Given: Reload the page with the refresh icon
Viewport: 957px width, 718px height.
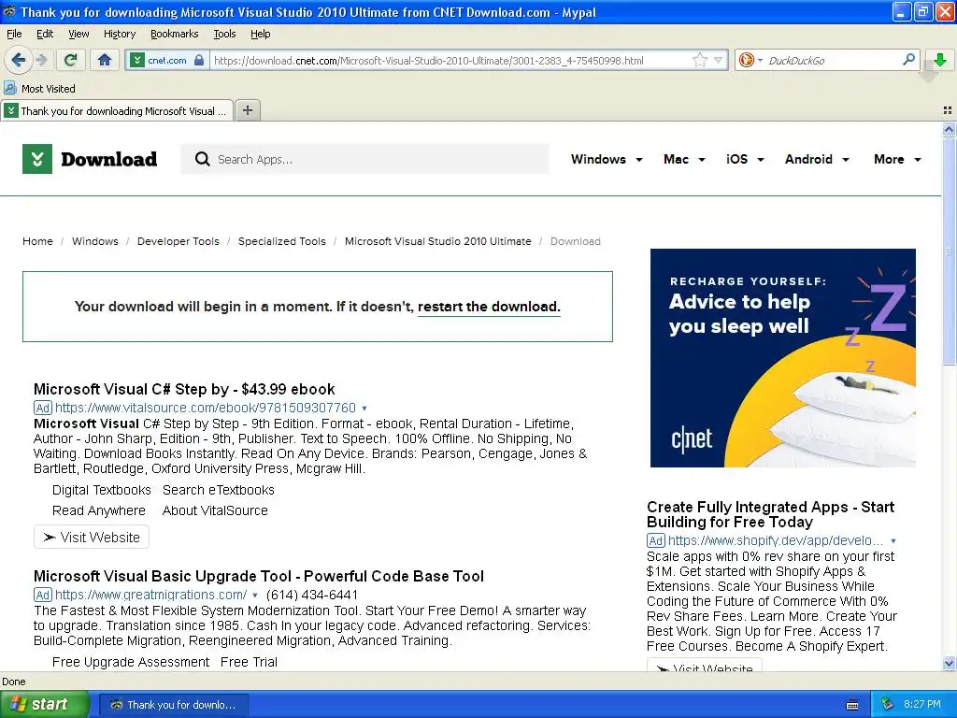Looking at the screenshot, I should click(71, 60).
